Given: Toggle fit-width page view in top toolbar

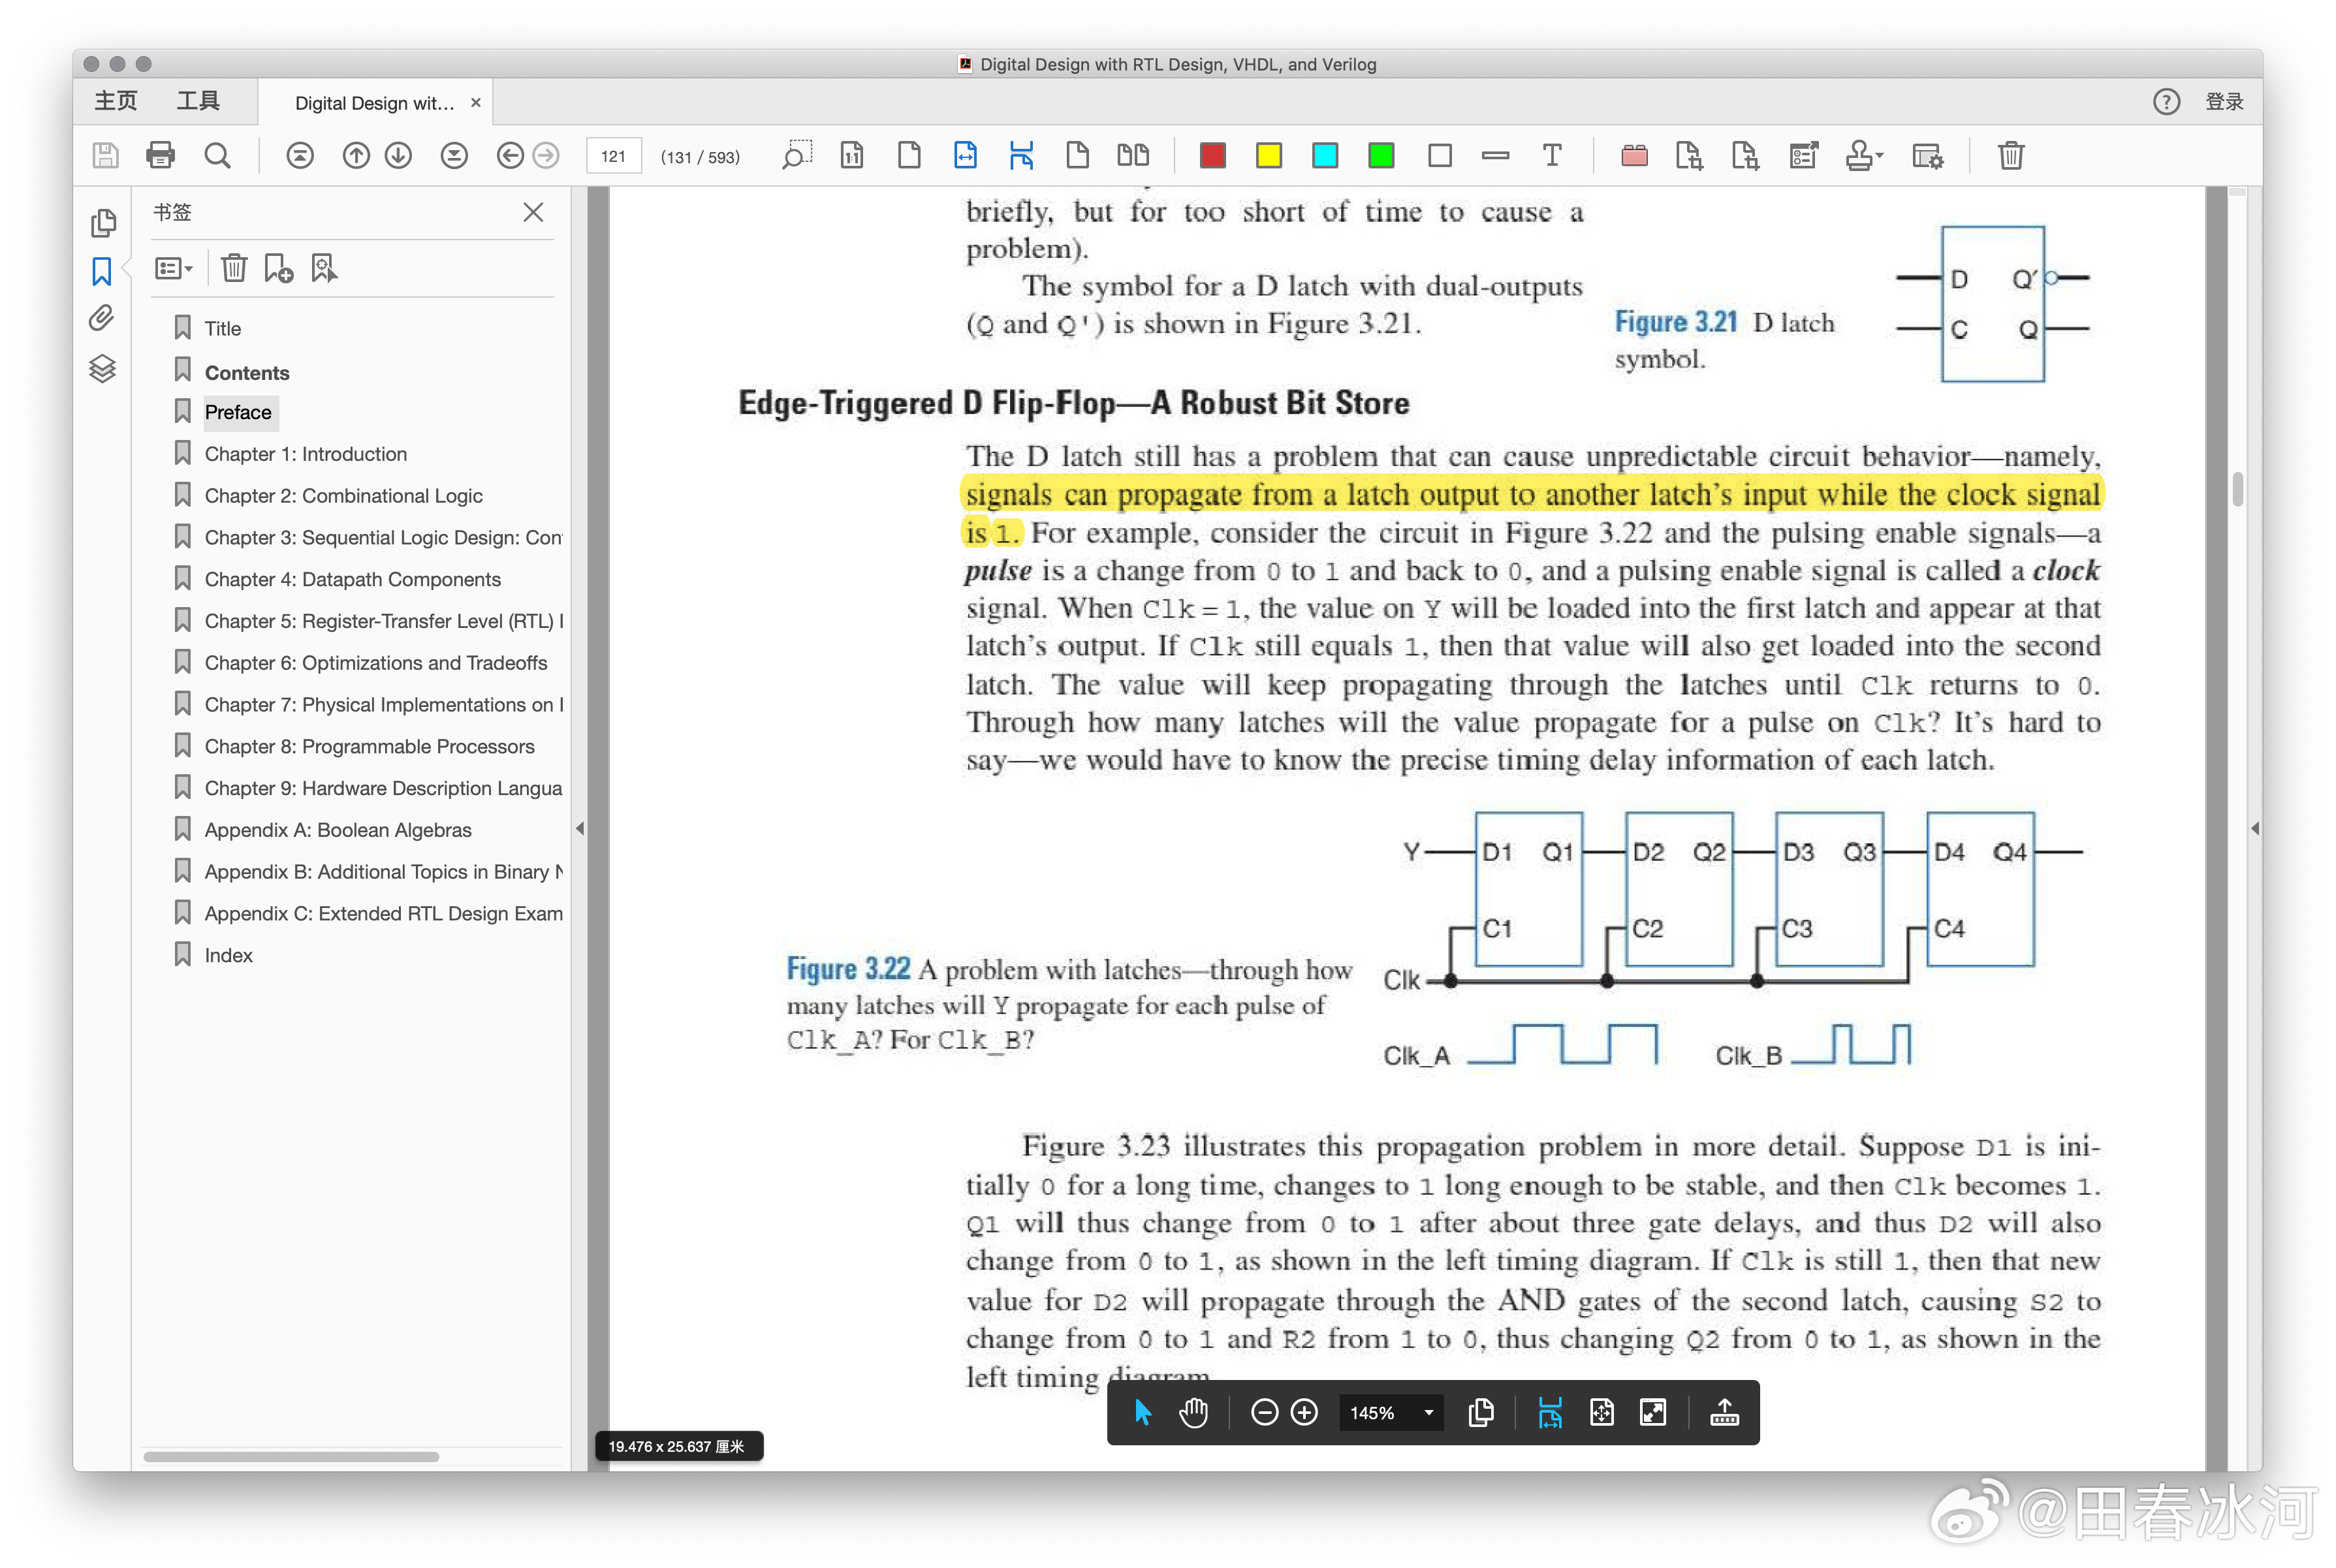Looking at the screenshot, I should click(965, 156).
